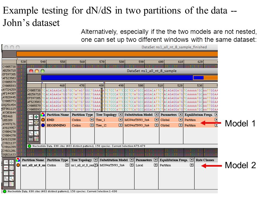Click scissors icon in front ns1_all_nt_8_sample window
Screen dimensions: 264x198
31,117
